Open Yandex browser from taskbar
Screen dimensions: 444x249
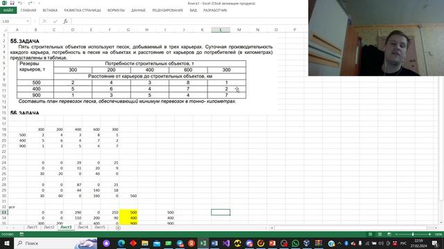(191, 243)
